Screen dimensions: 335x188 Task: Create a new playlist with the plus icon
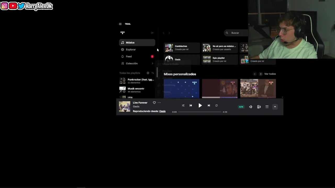pyautogui.click(x=148, y=73)
